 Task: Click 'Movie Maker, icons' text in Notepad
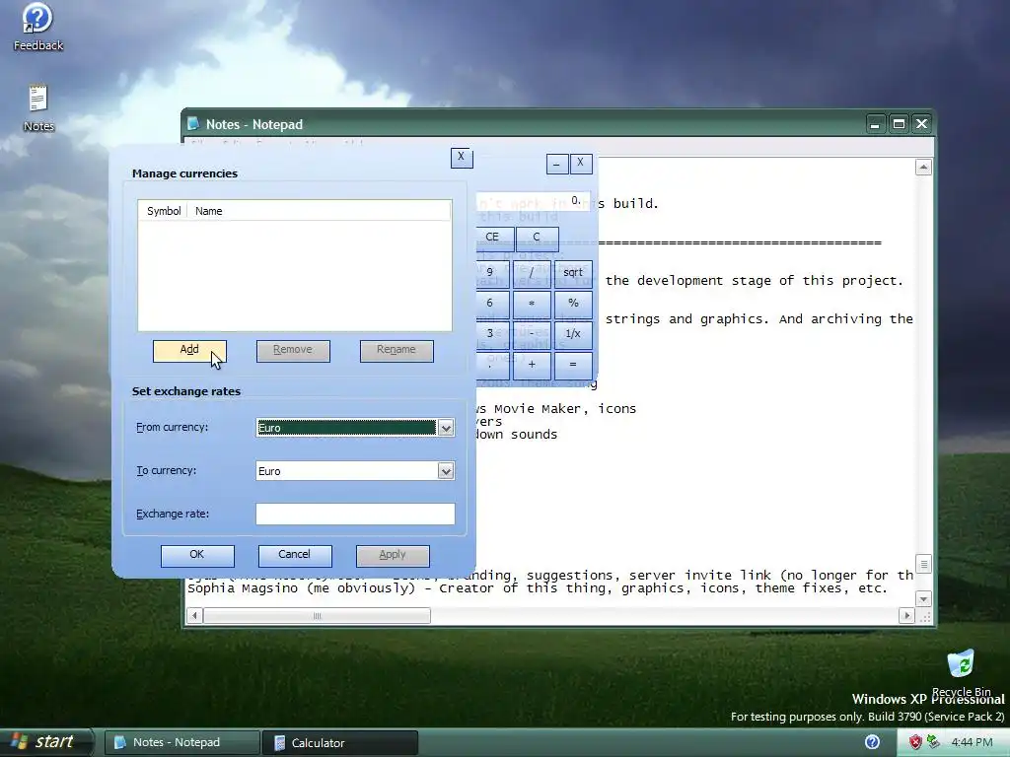click(x=565, y=409)
